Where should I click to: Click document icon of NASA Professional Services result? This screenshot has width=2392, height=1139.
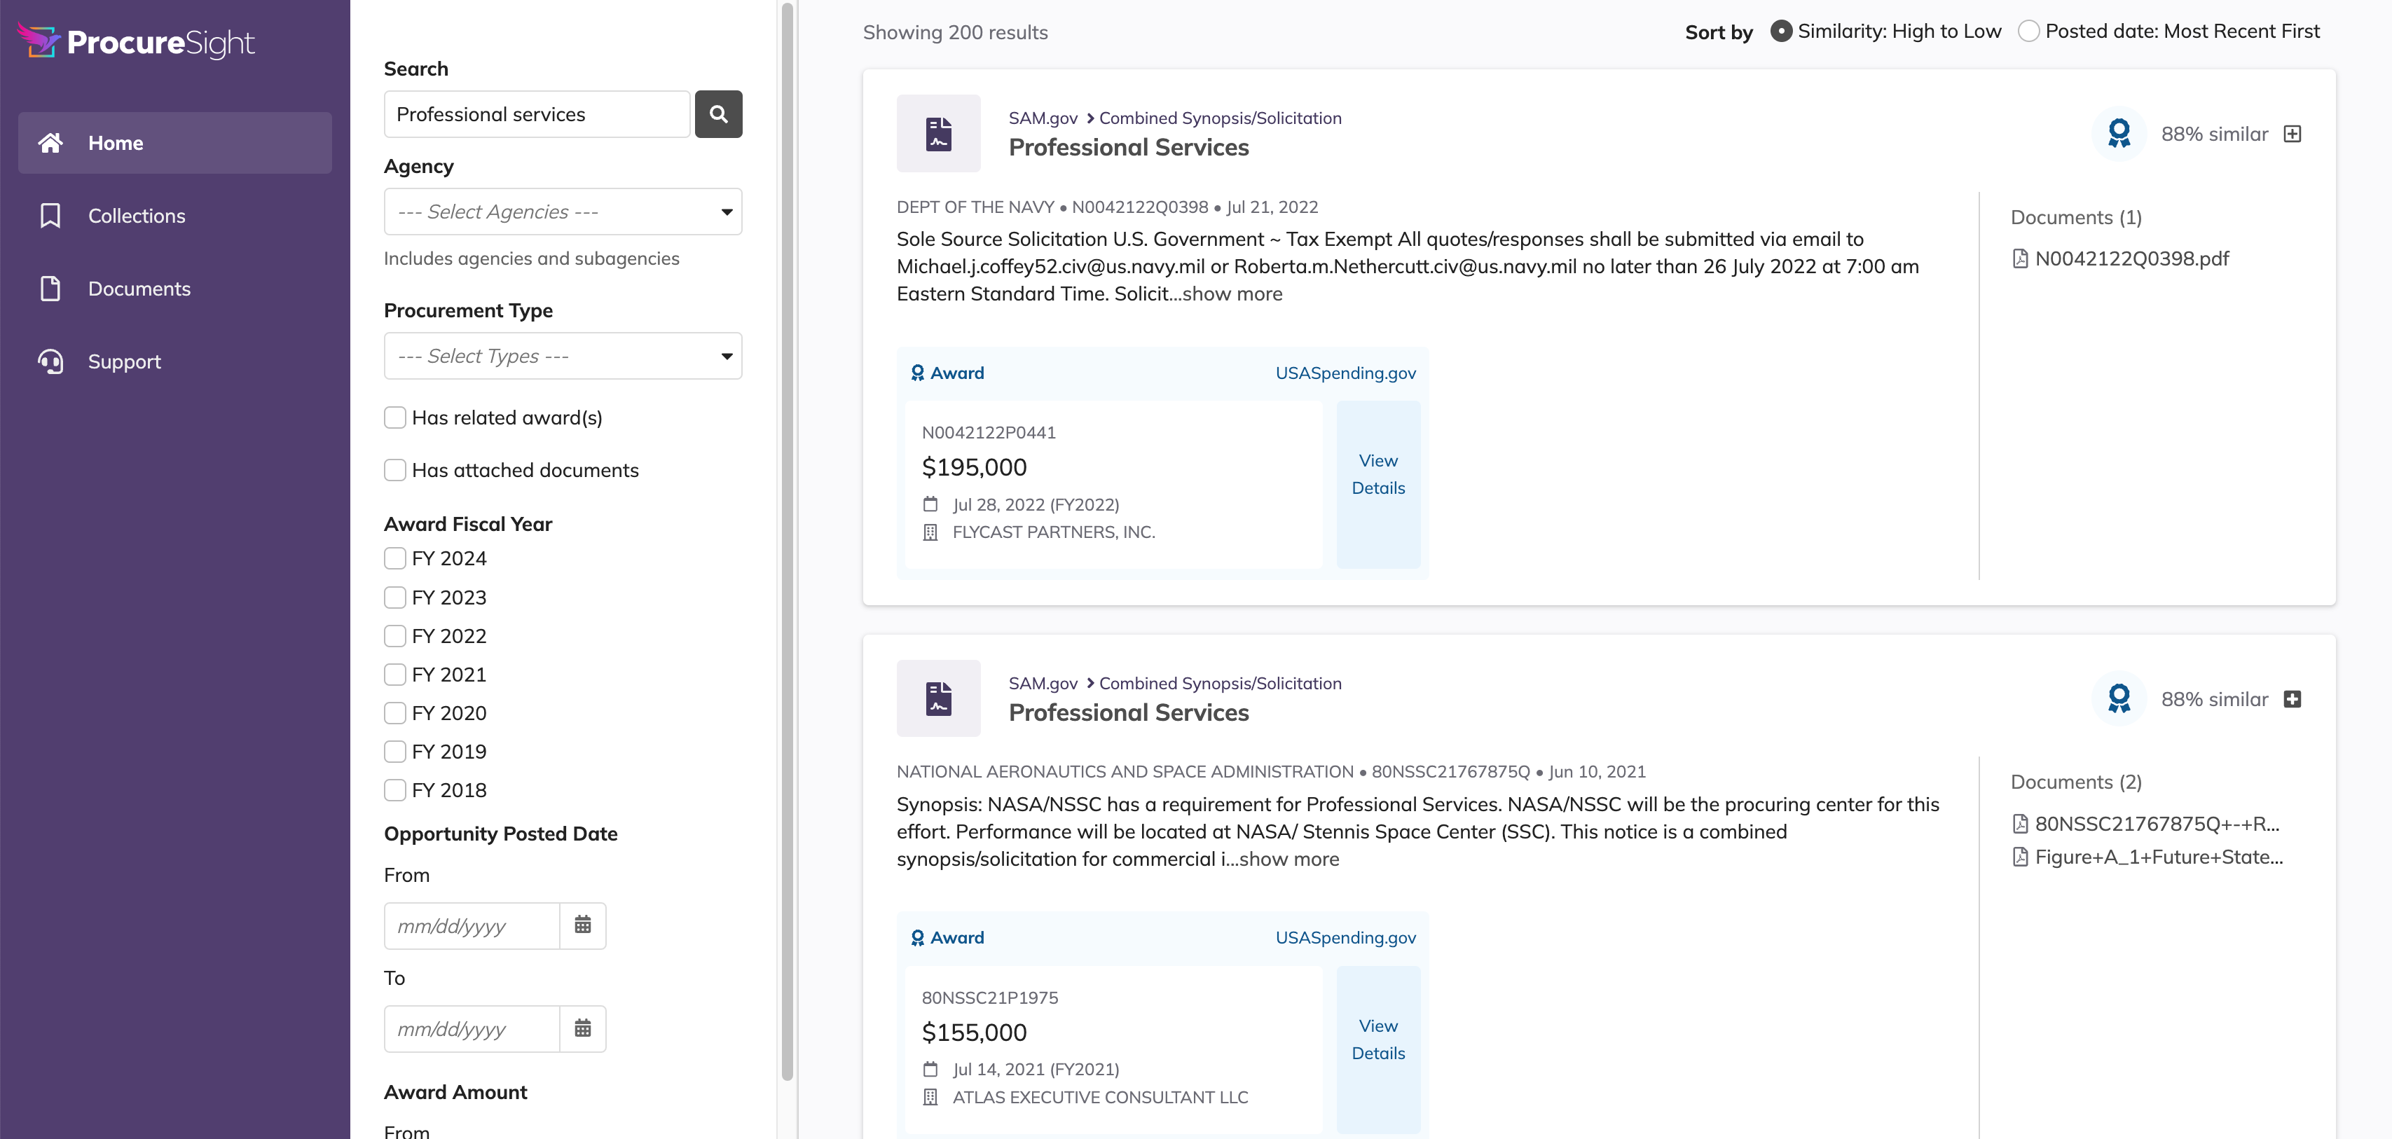[938, 699]
